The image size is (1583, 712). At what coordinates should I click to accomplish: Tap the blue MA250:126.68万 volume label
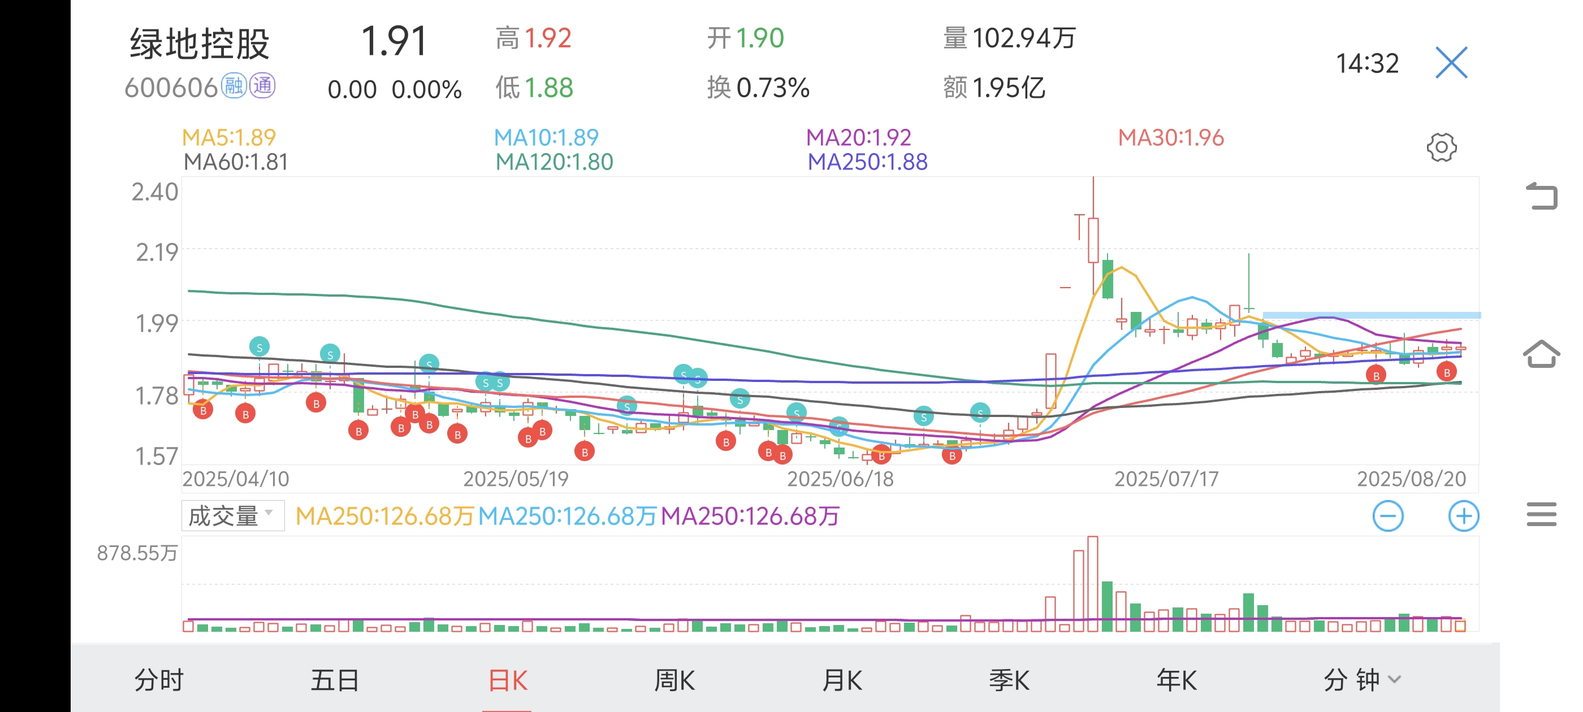(x=567, y=516)
